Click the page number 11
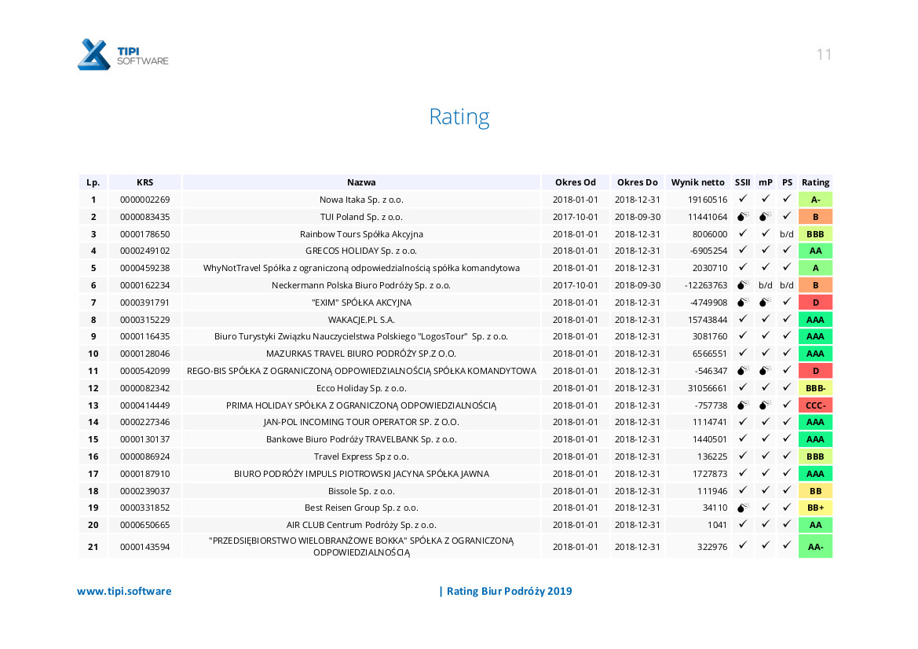 point(824,54)
